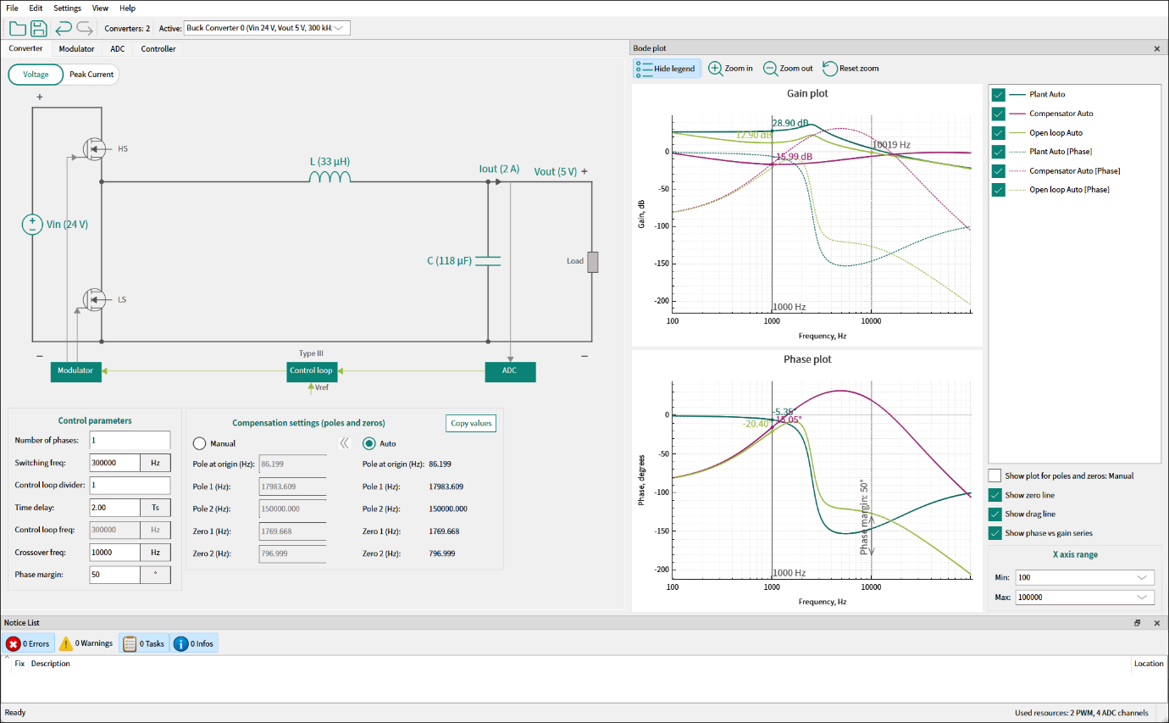Screen dimensions: 1169x723
Task: Uncheck the Plant Auto legend checkbox
Action: pyautogui.click(x=999, y=95)
